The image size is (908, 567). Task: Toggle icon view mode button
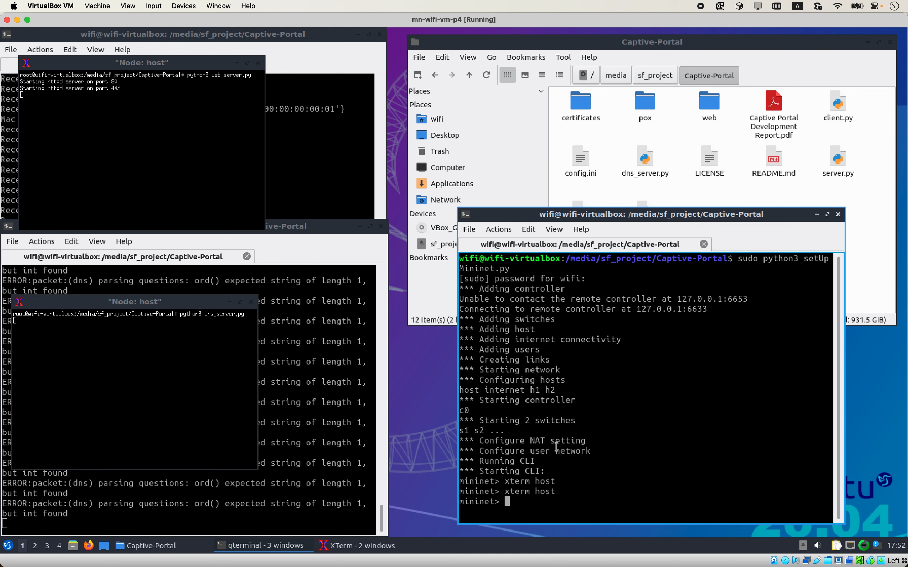508,75
